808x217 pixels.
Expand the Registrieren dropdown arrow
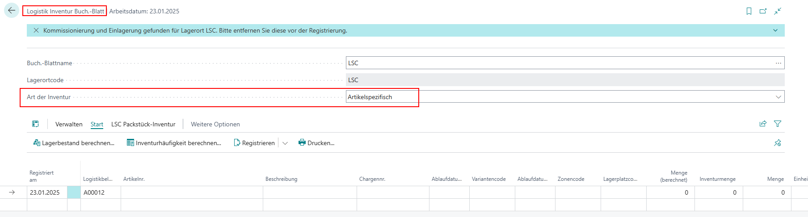[285, 143]
